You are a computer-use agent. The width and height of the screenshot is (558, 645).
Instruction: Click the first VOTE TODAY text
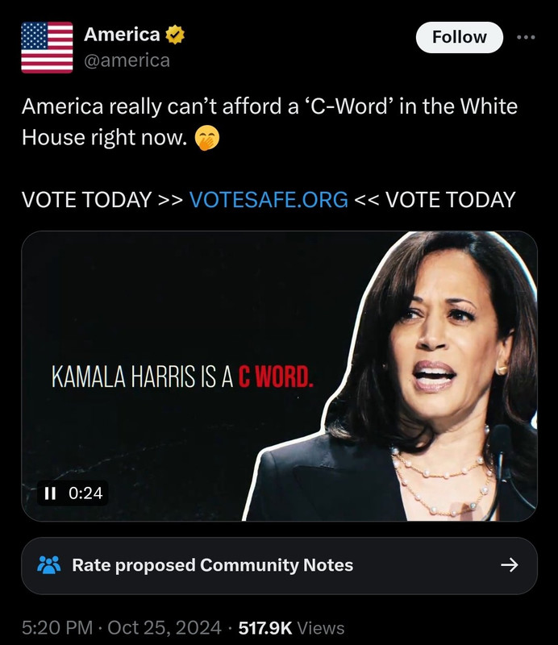click(87, 200)
